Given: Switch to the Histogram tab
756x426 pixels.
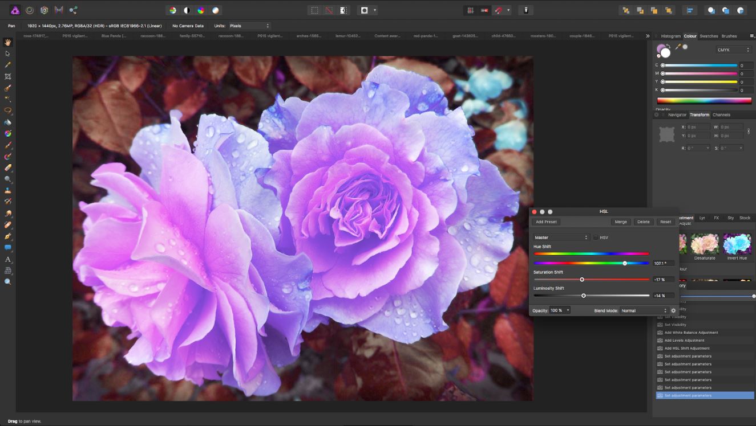Looking at the screenshot, I should point(671,36).
